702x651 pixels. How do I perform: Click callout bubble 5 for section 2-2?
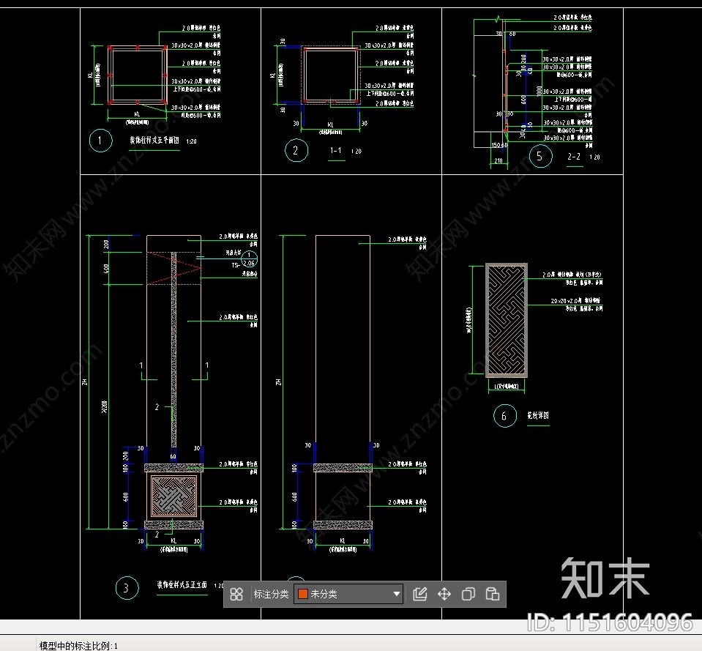point(540,156)
